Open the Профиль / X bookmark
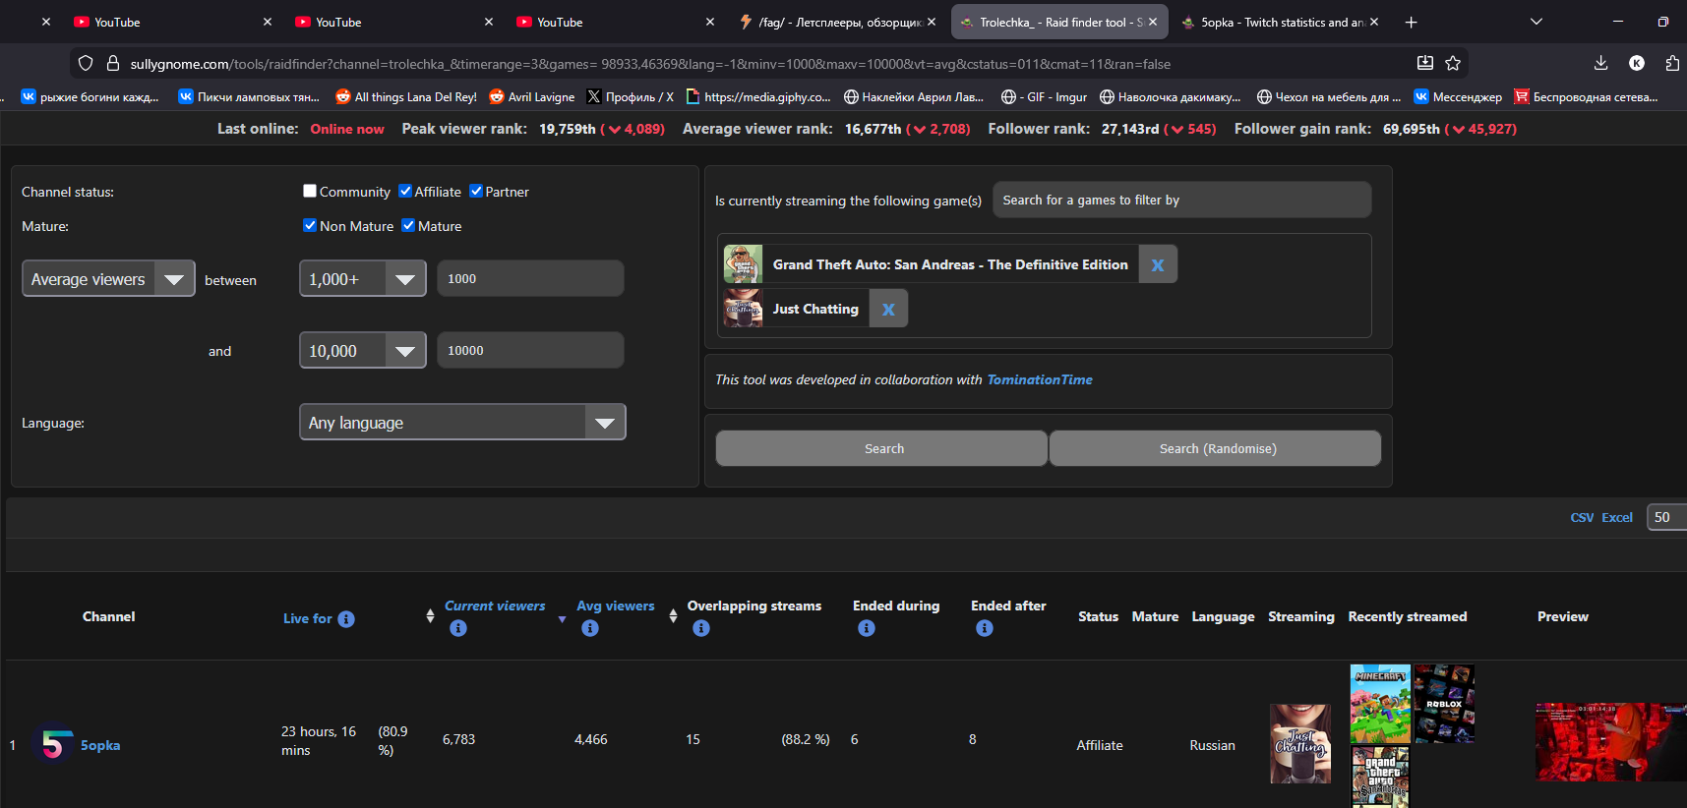The width and height of the screenshot is (1687, 808). pyautogui.click(x=630, y=96)
